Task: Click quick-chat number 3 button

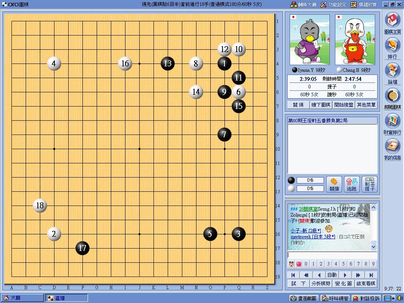Action: 329,264
